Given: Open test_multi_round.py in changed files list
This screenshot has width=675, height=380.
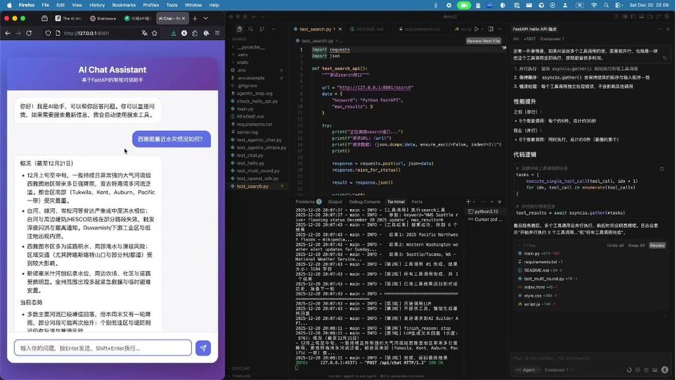Looking at the screenshot, I should coord(544,279).
